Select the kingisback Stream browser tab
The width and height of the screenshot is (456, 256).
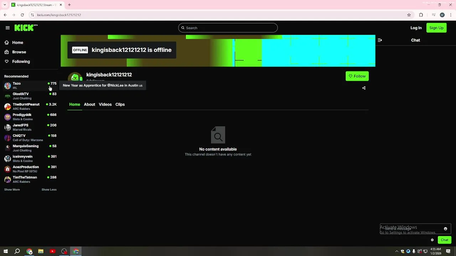36,5
